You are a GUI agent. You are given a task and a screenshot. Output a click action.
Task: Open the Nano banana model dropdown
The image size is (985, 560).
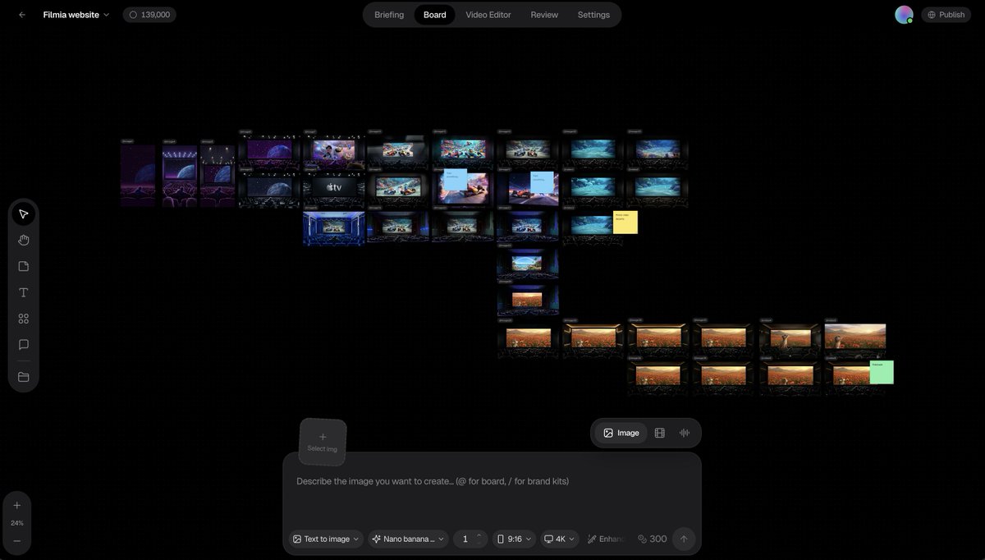pos(408,539)
